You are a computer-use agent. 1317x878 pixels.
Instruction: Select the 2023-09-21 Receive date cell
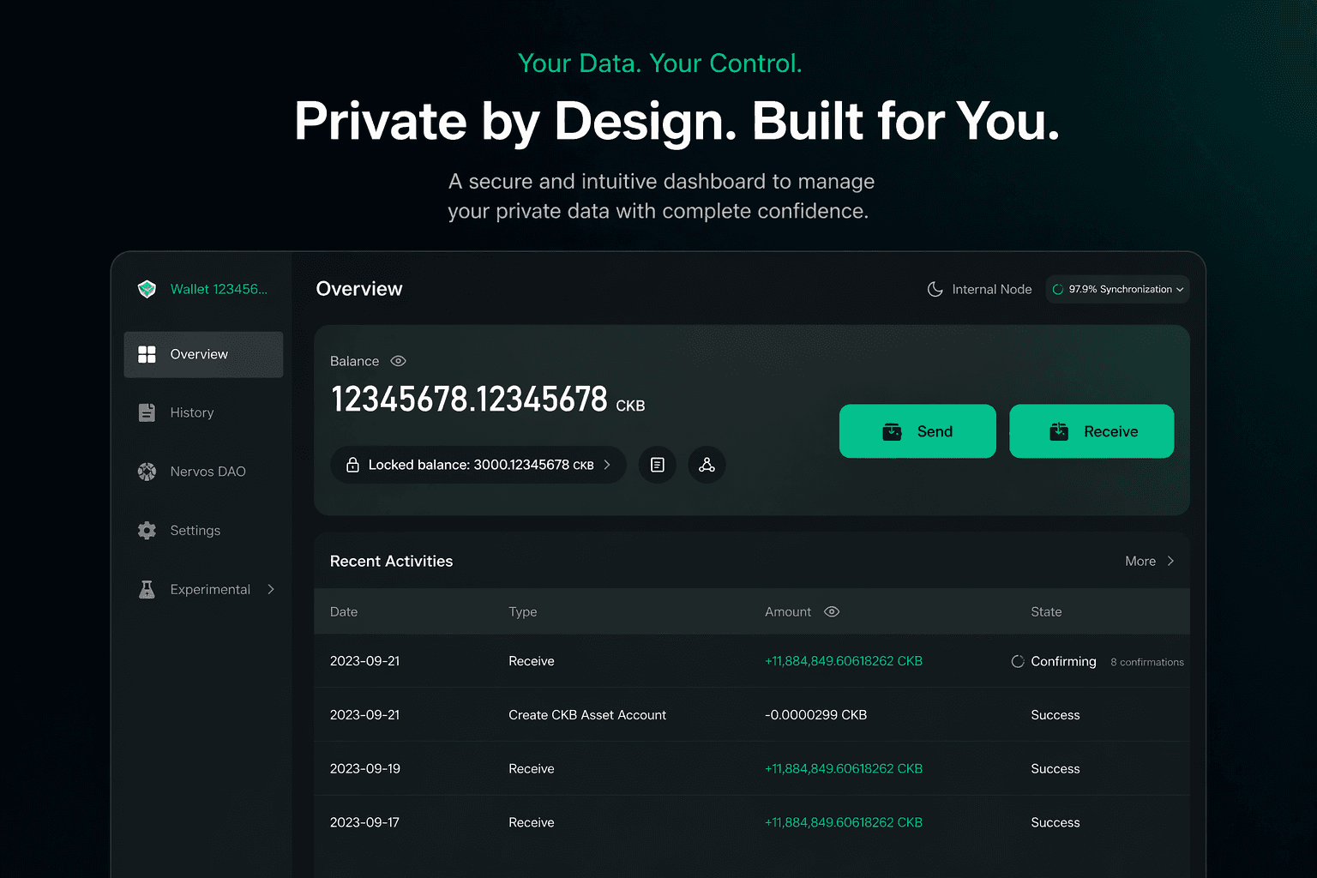click(364, 661)
